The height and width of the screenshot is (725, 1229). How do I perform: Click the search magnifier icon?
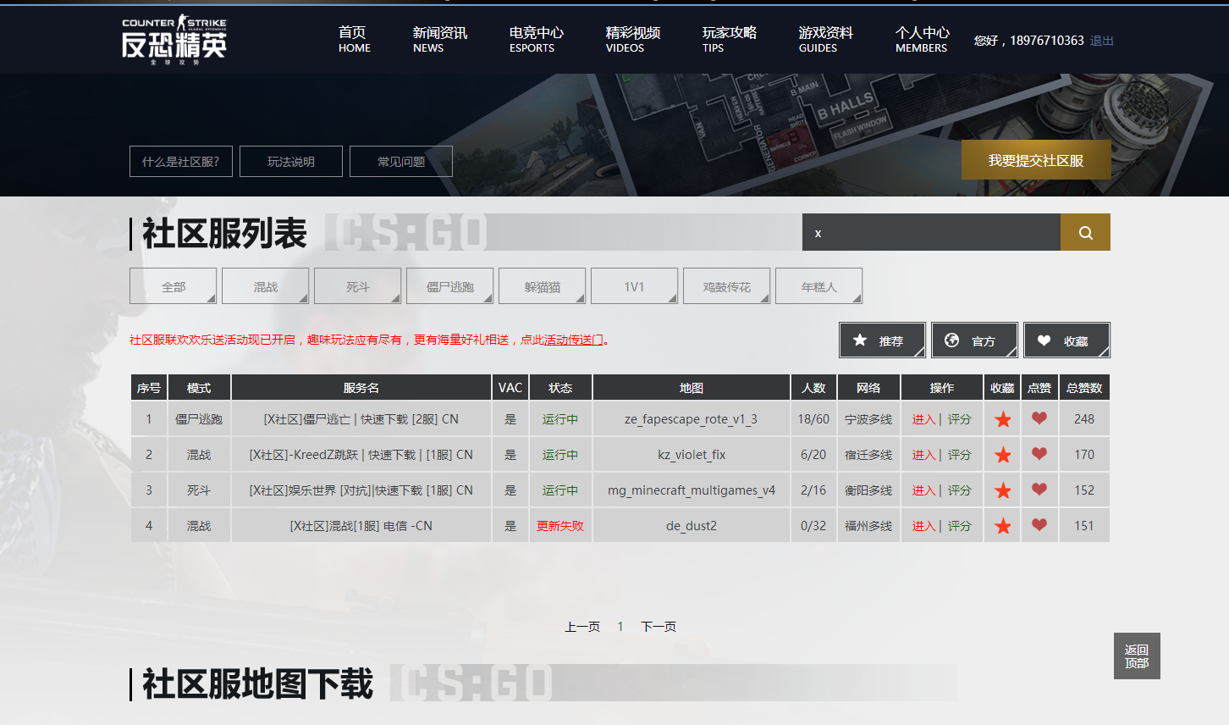click(1085, 231)
